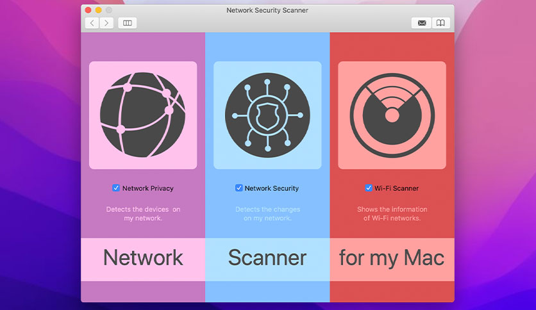Toggle the column view toolbar button
The height and width of the screenshot is (310, 536).
(x=128, y=23)
